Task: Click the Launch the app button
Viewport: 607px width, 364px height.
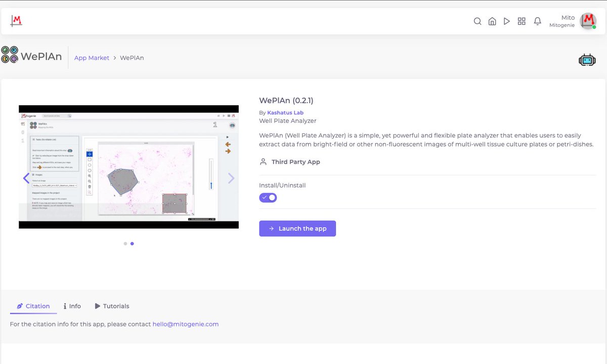Action: click(297, 229)
